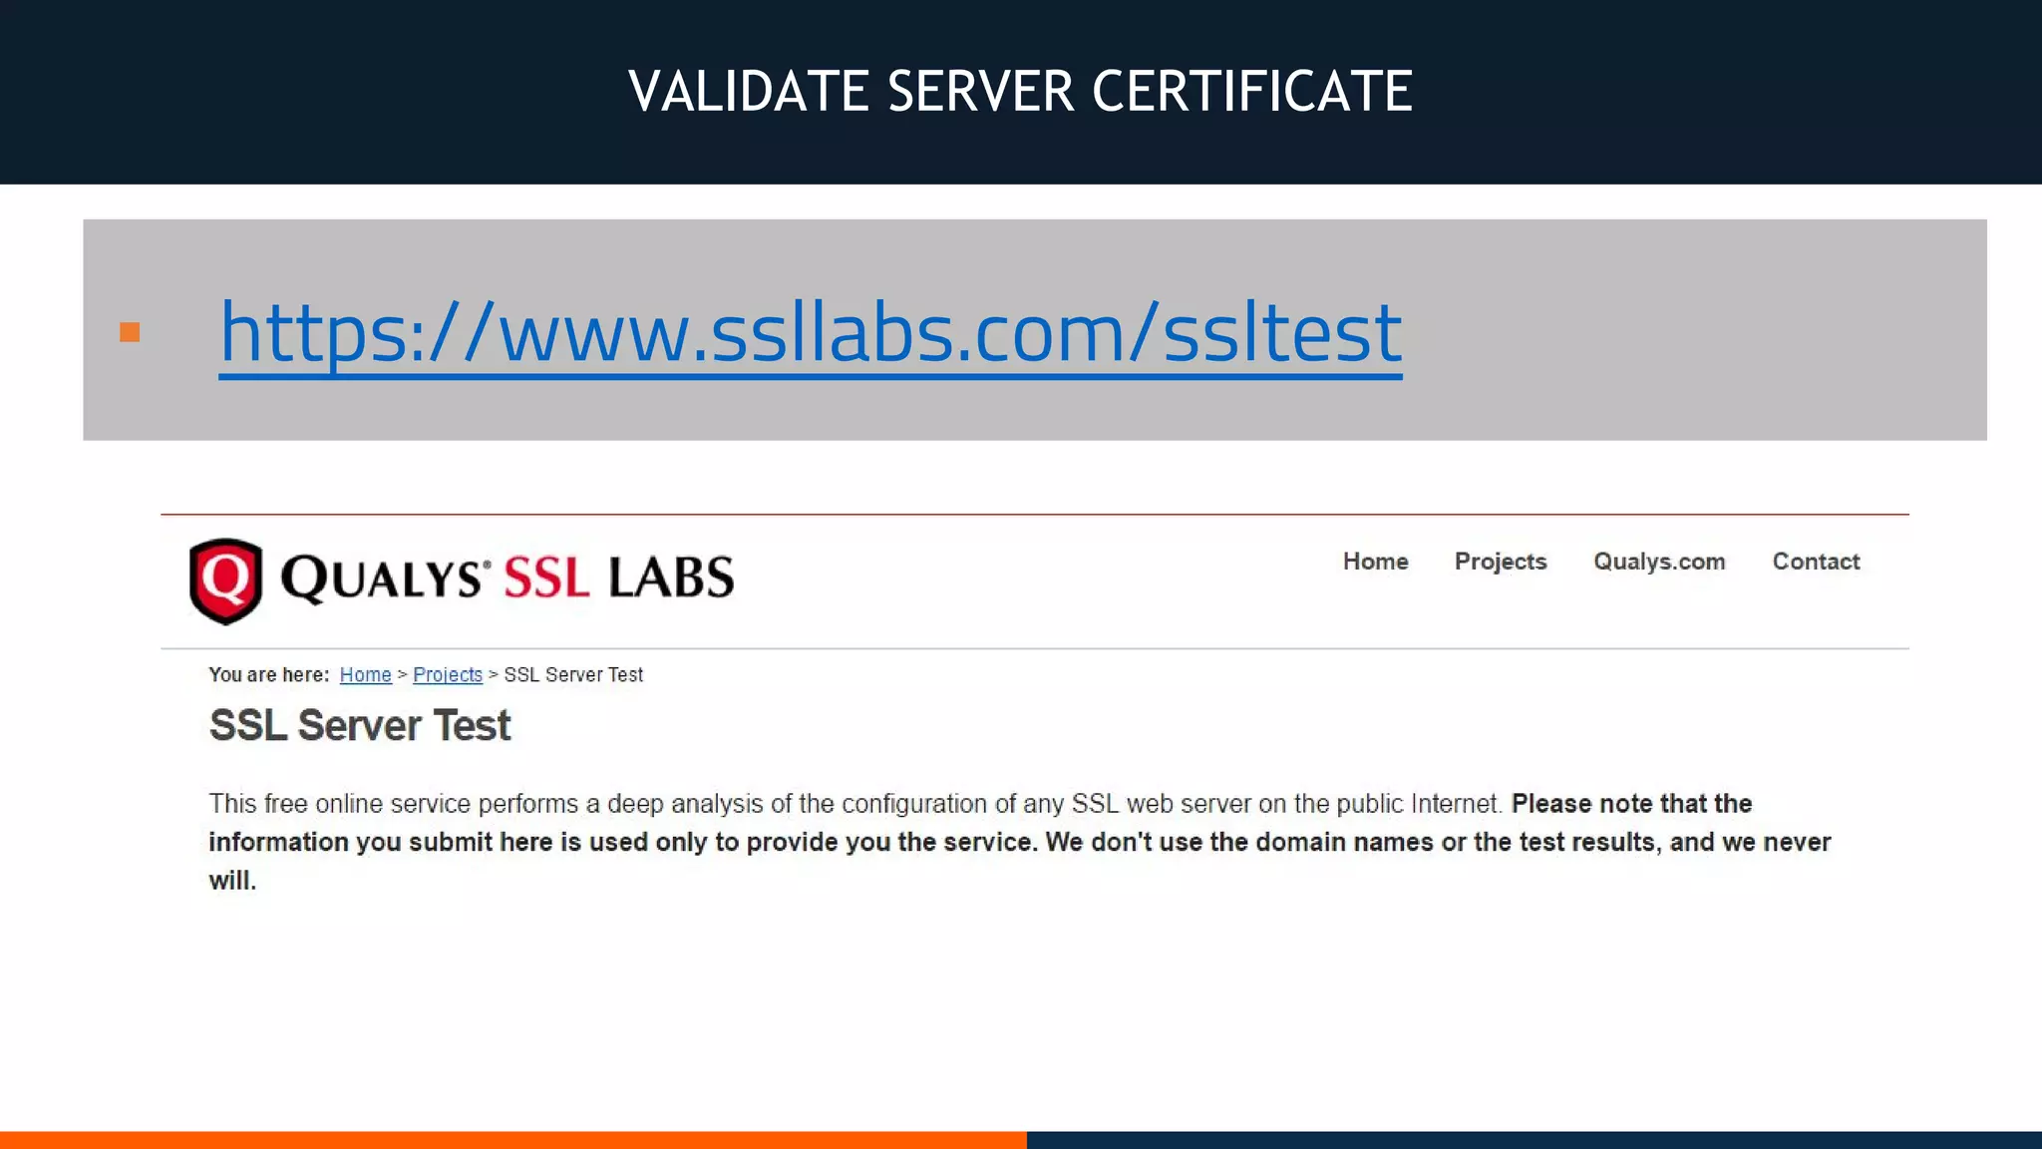Follow the Home breadcrumb link
2042x1149 pixels.
pyautogui.click(x=365, y=675)
